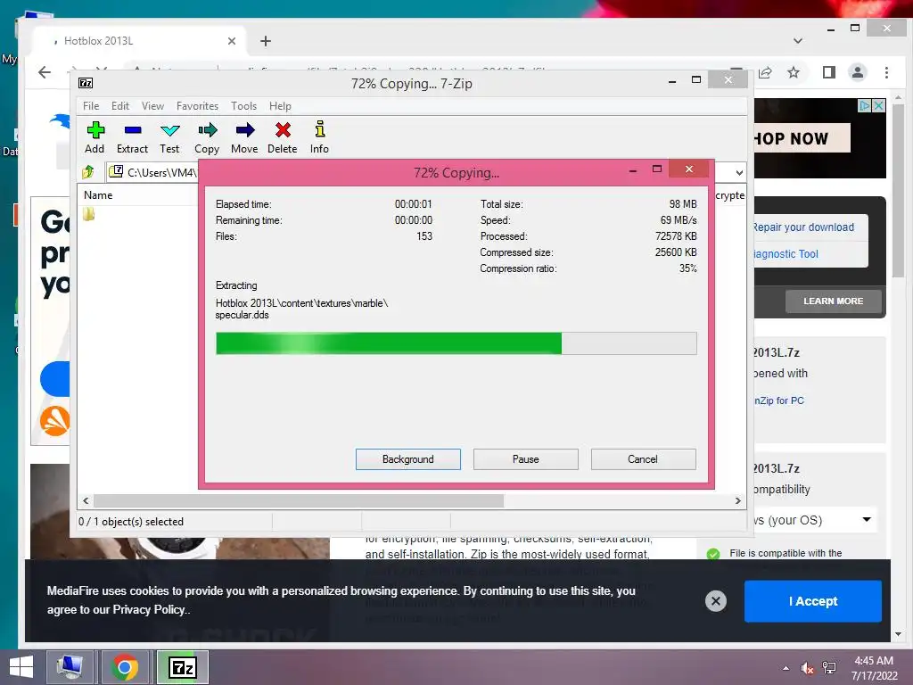The height and width of the screenshot is (685, 913).
Task: Open the Chrome profile avatar
Action: 857,72
